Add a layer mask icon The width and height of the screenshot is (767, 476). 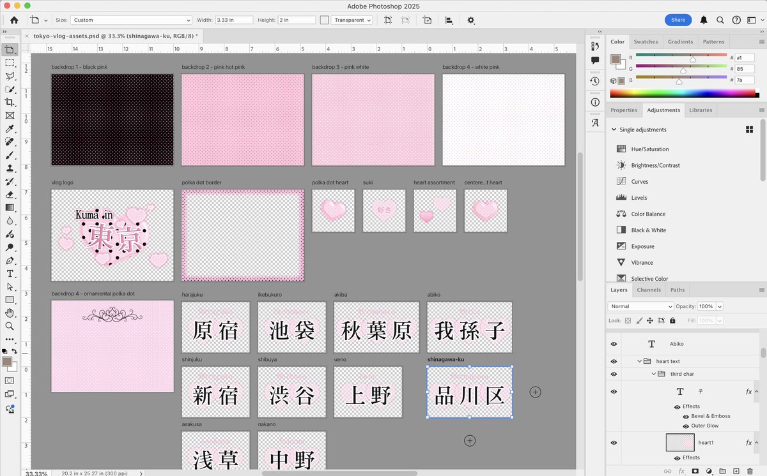(695, 472)
